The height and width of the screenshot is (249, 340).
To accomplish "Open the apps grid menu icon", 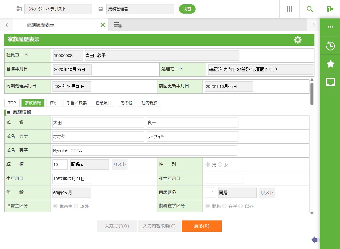I will 289,9.
